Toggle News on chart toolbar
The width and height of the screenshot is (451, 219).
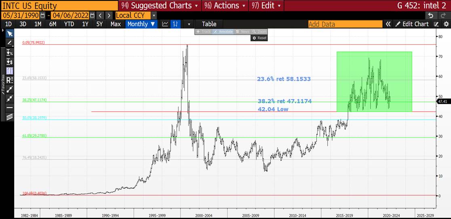click(242, 31)
